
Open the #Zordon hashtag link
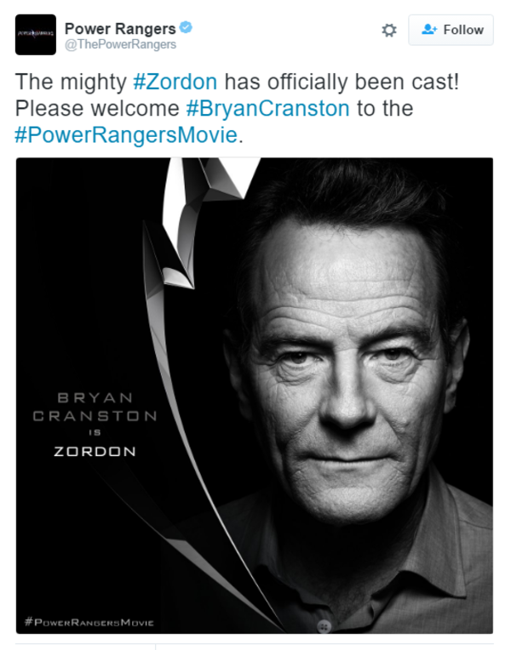point(175,83)
